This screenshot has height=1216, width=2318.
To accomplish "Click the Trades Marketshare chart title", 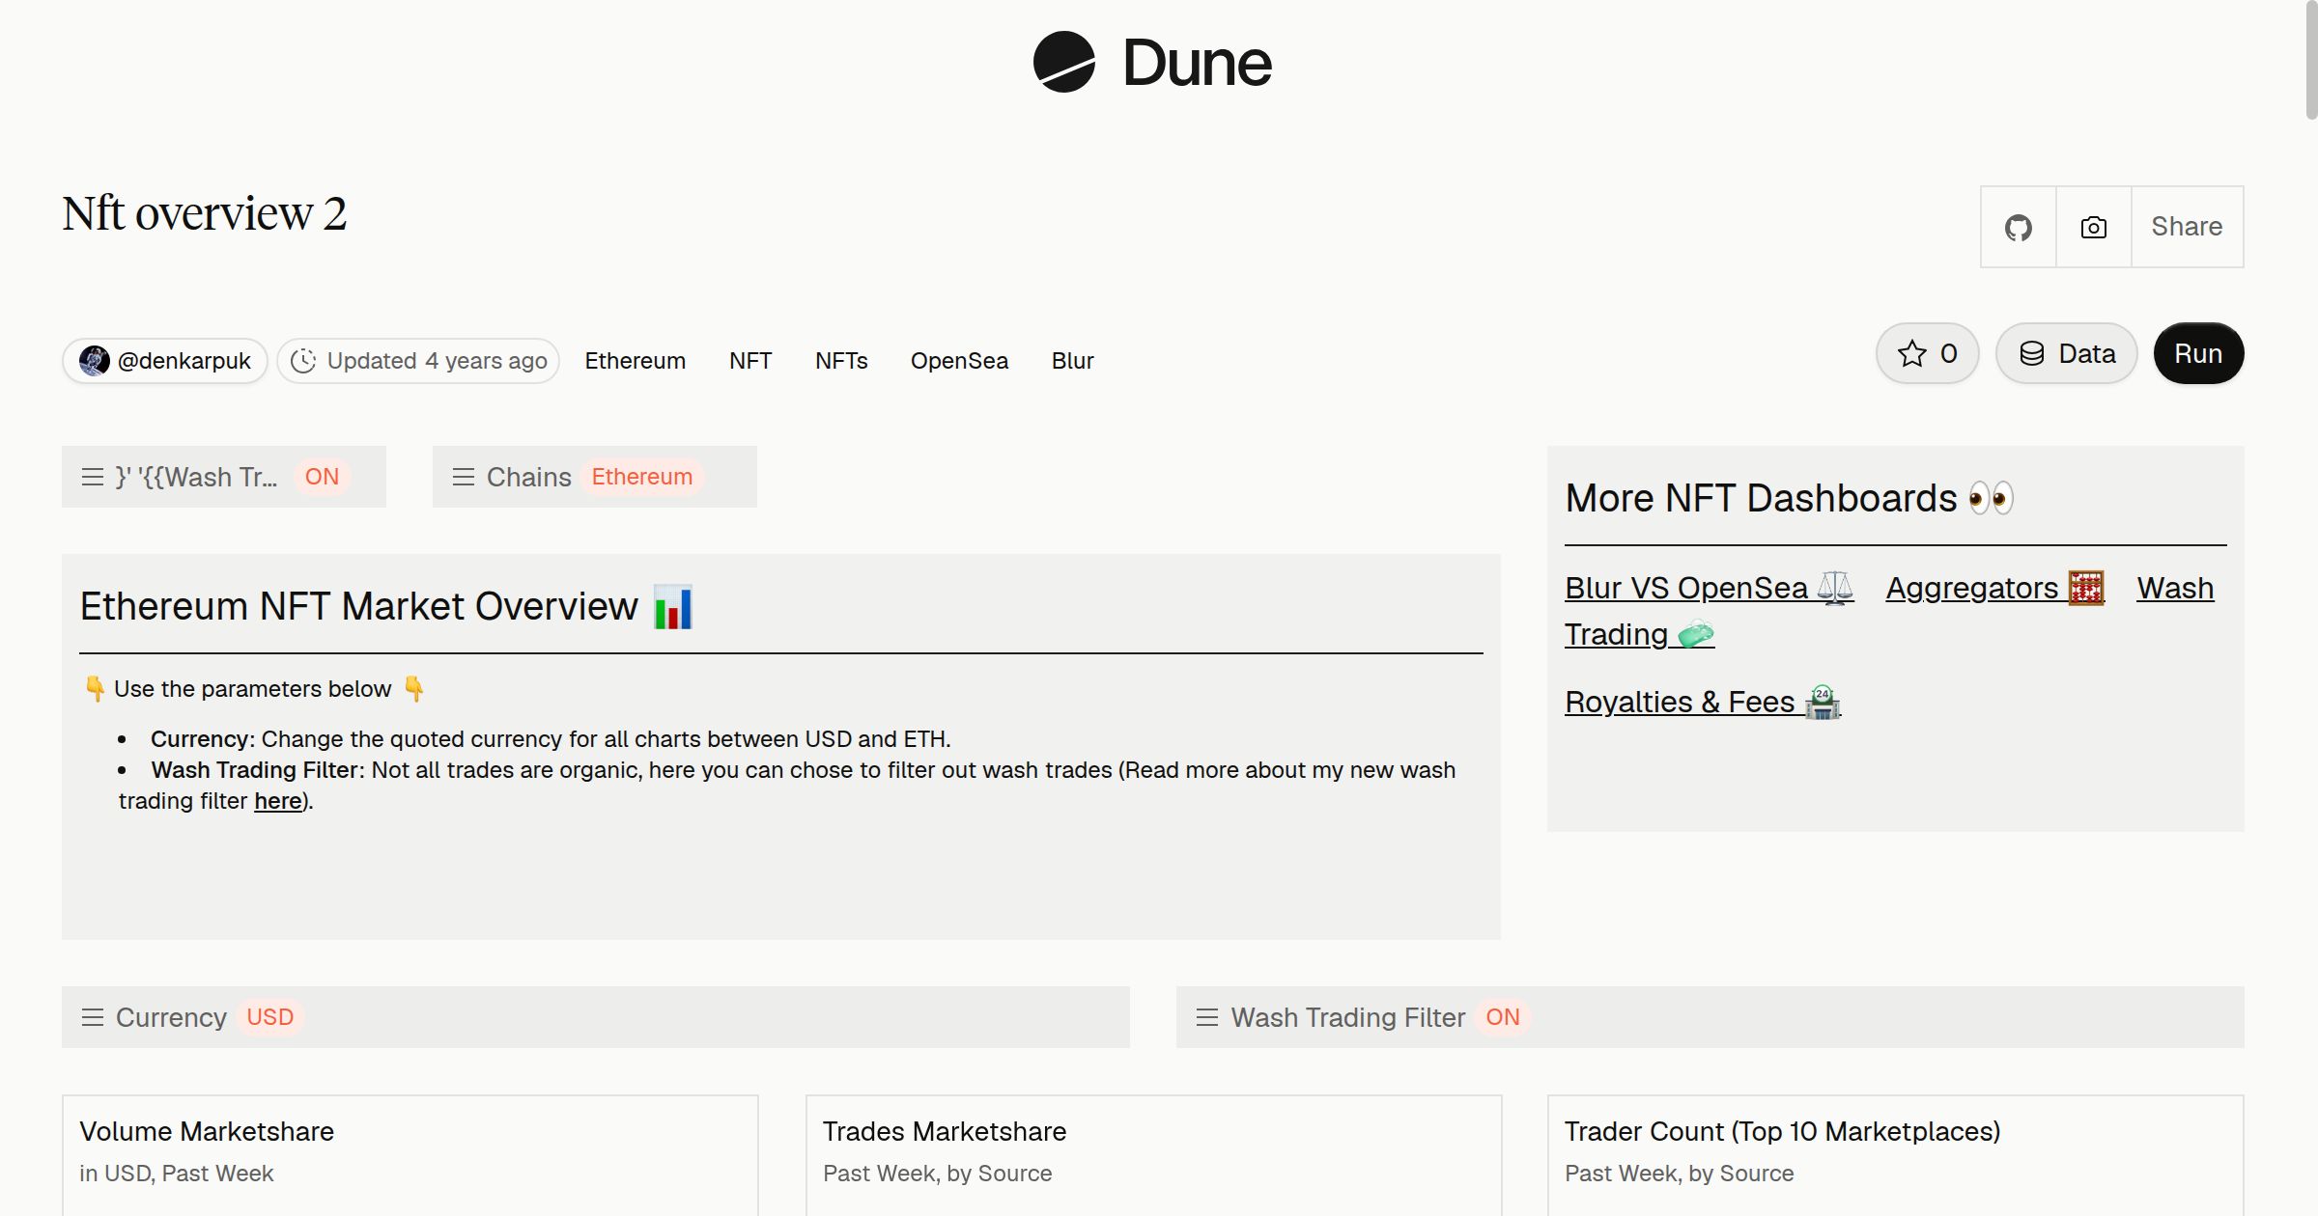I will pos(945,1131).
